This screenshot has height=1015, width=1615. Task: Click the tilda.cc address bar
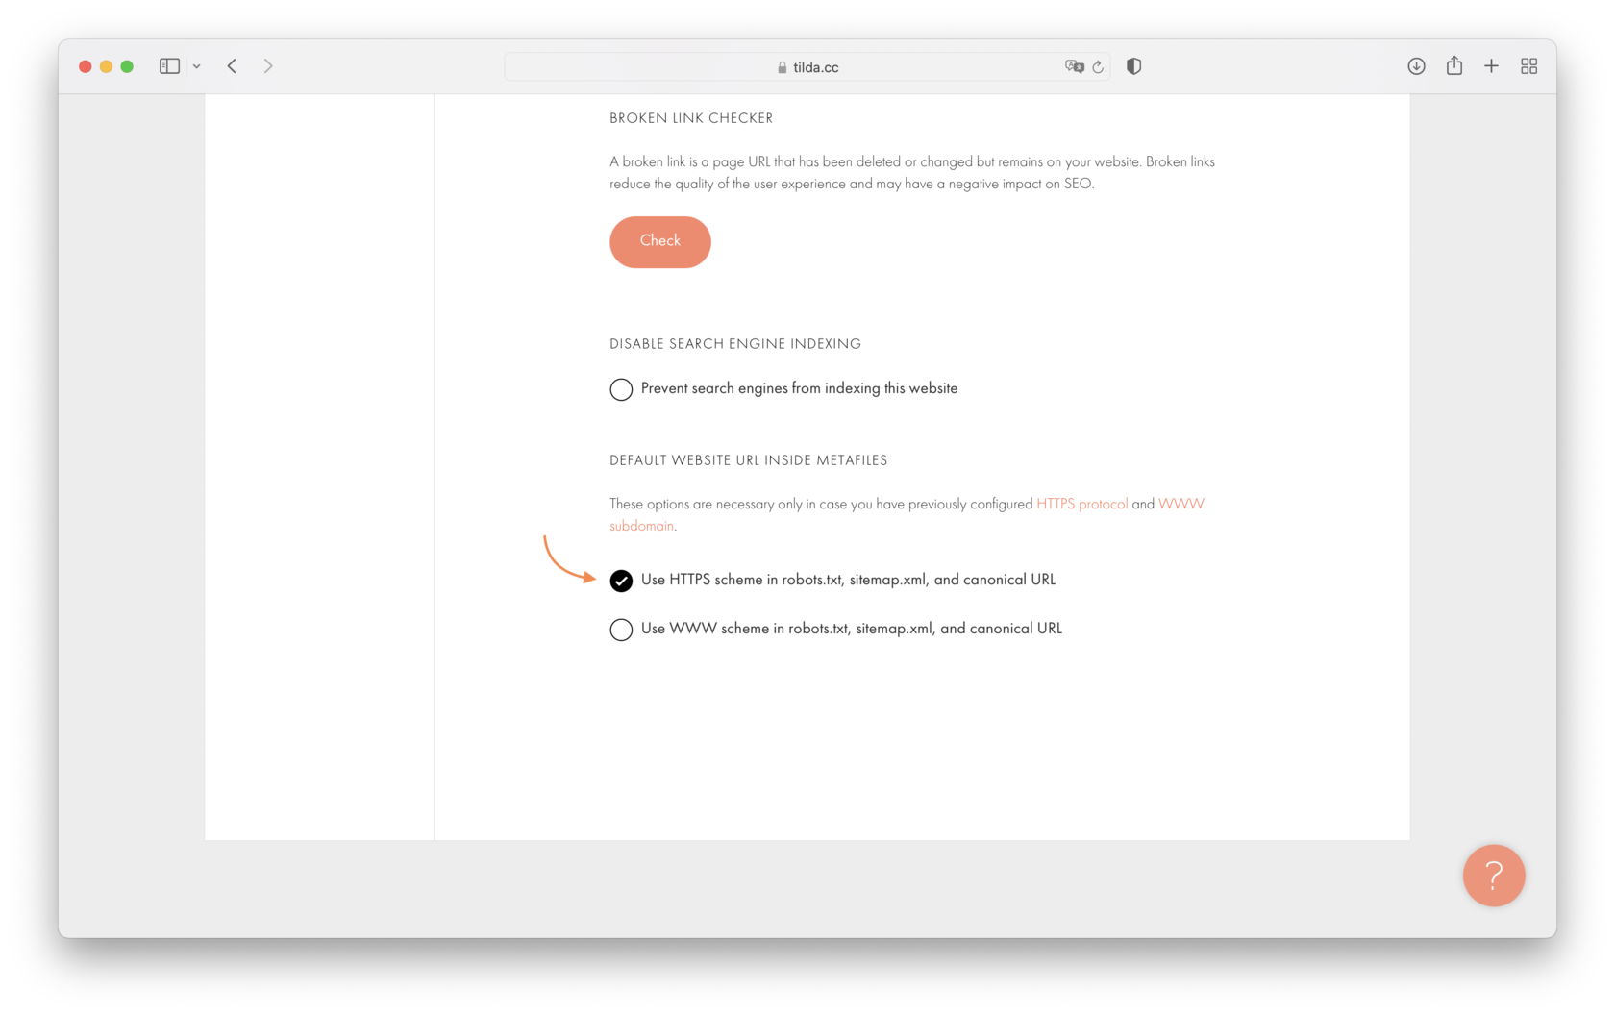pyautogui.click(x=807, y=67)
